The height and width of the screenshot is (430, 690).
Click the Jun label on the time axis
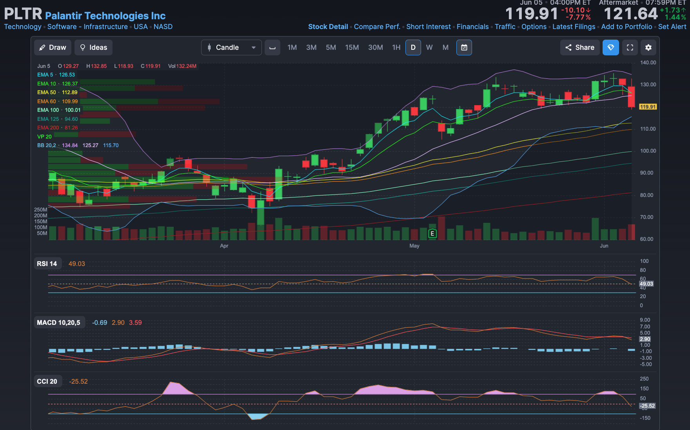(604, 246)
